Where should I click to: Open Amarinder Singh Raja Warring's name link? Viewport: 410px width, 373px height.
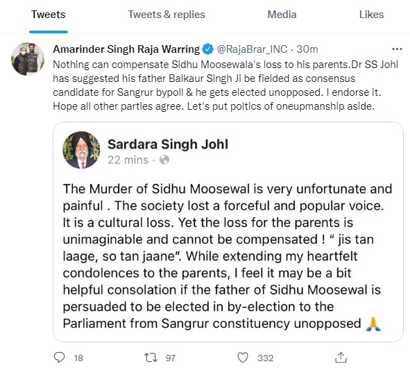(126, 49)
